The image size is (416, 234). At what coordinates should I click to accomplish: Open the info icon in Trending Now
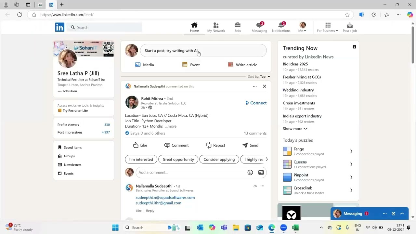click(x=354, y=47)
